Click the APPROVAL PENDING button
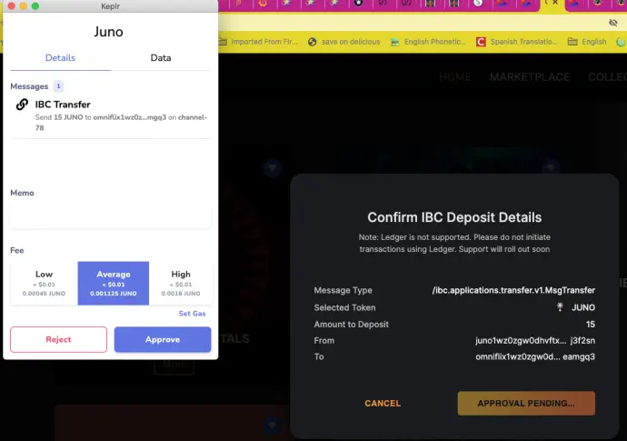This screenshot has height=441, width=627. point(526,404)
